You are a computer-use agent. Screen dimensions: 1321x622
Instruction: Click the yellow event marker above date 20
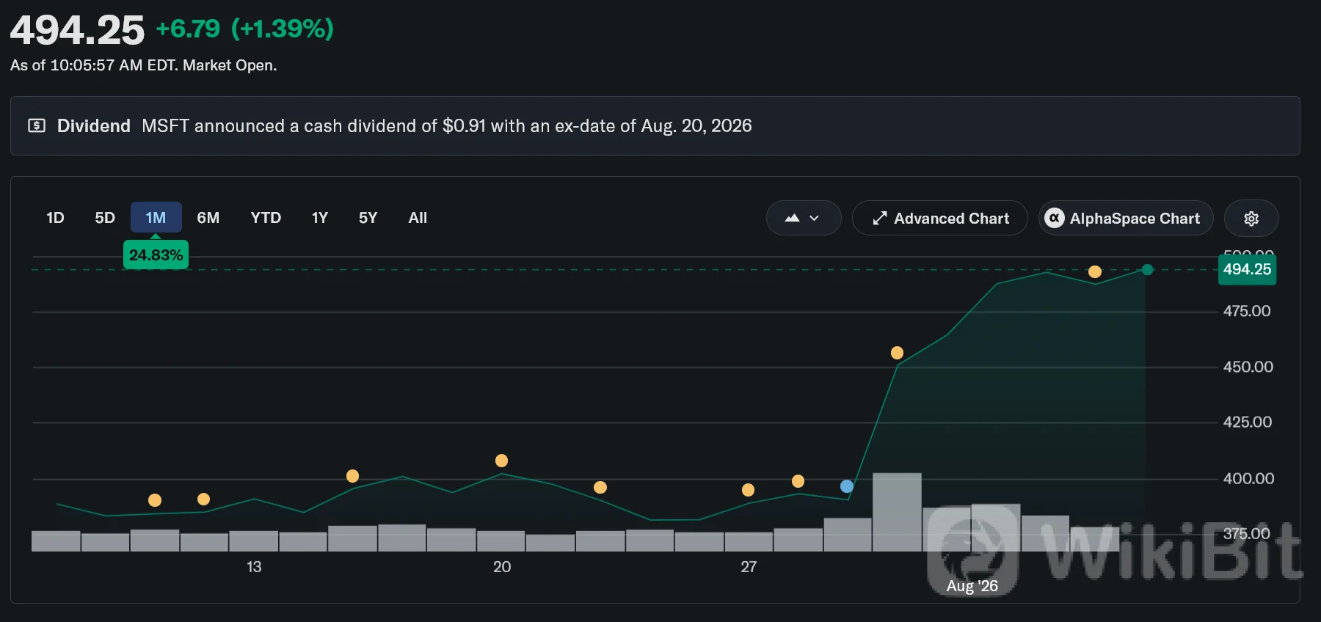pyautogui.click(x=501, y=461)
